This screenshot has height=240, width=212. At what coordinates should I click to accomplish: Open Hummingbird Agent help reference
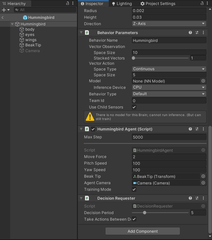pyautogui.click(x=190, y=129)
